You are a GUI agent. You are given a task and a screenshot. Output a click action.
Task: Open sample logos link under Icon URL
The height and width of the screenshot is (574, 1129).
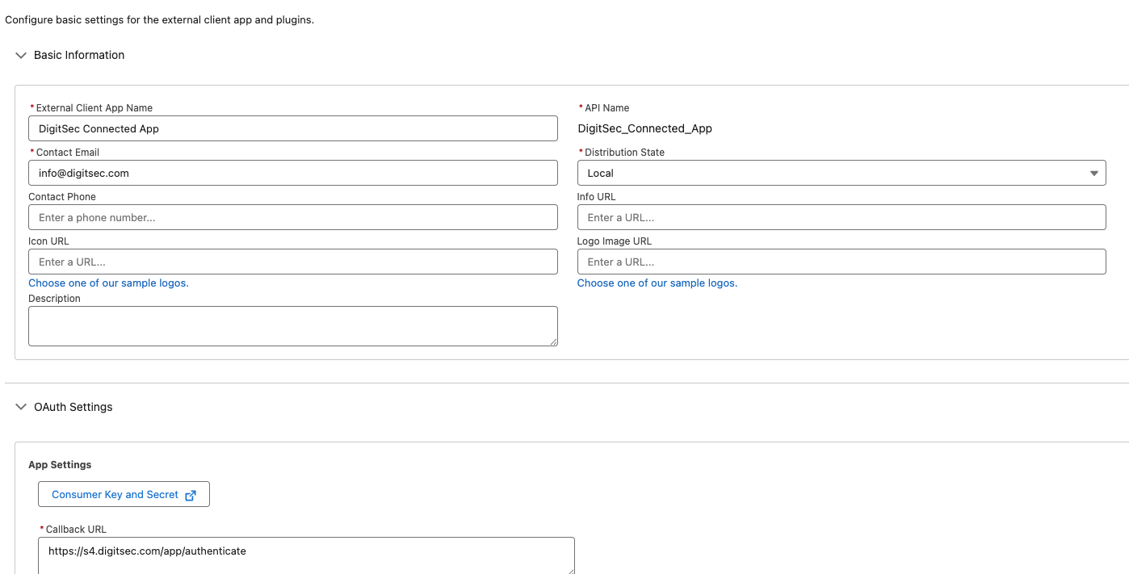point(108,283)
